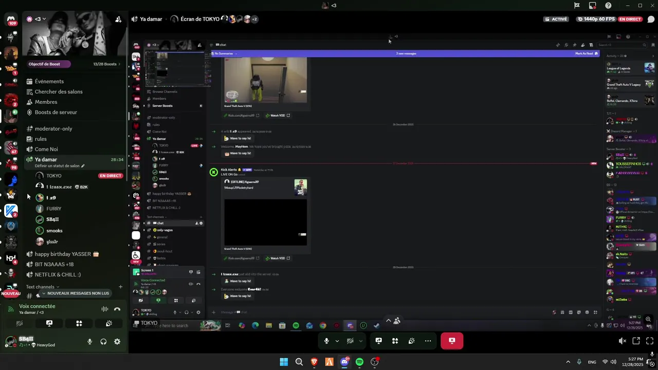Viewport: 658px width, 370px height.
Task: Toggle camera in the voice panel
Action: click(20, 323)
